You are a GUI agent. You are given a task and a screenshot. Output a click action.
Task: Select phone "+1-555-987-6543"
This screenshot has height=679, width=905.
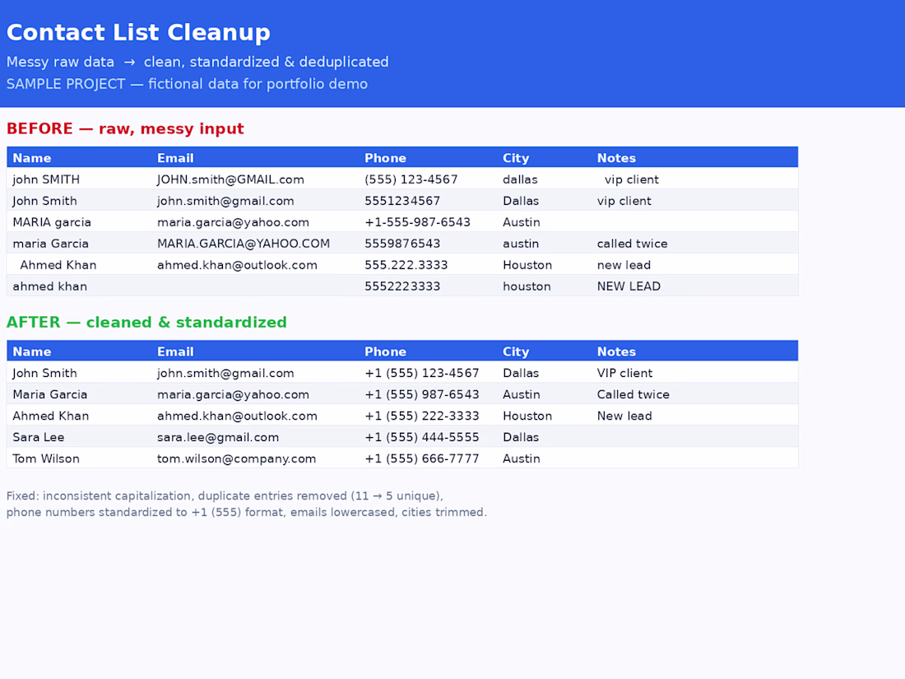(x=417, y=221)
